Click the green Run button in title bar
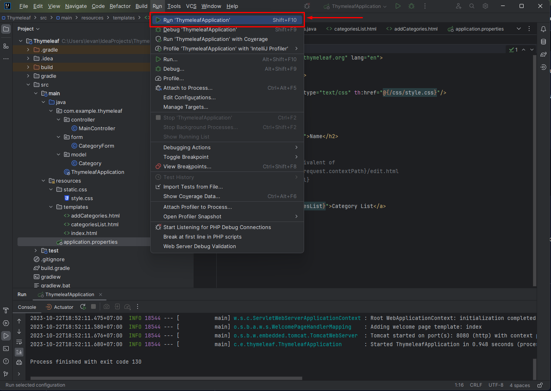 pyautogui.click(x=398, y=6)
